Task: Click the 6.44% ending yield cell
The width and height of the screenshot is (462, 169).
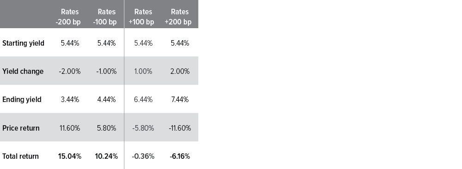Action: (x=143, y=100)
